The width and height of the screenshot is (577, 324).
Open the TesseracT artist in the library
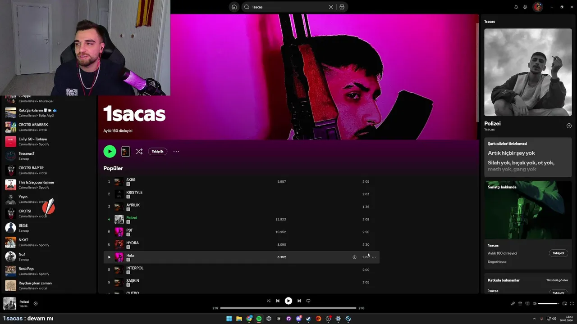coord(50,156)
